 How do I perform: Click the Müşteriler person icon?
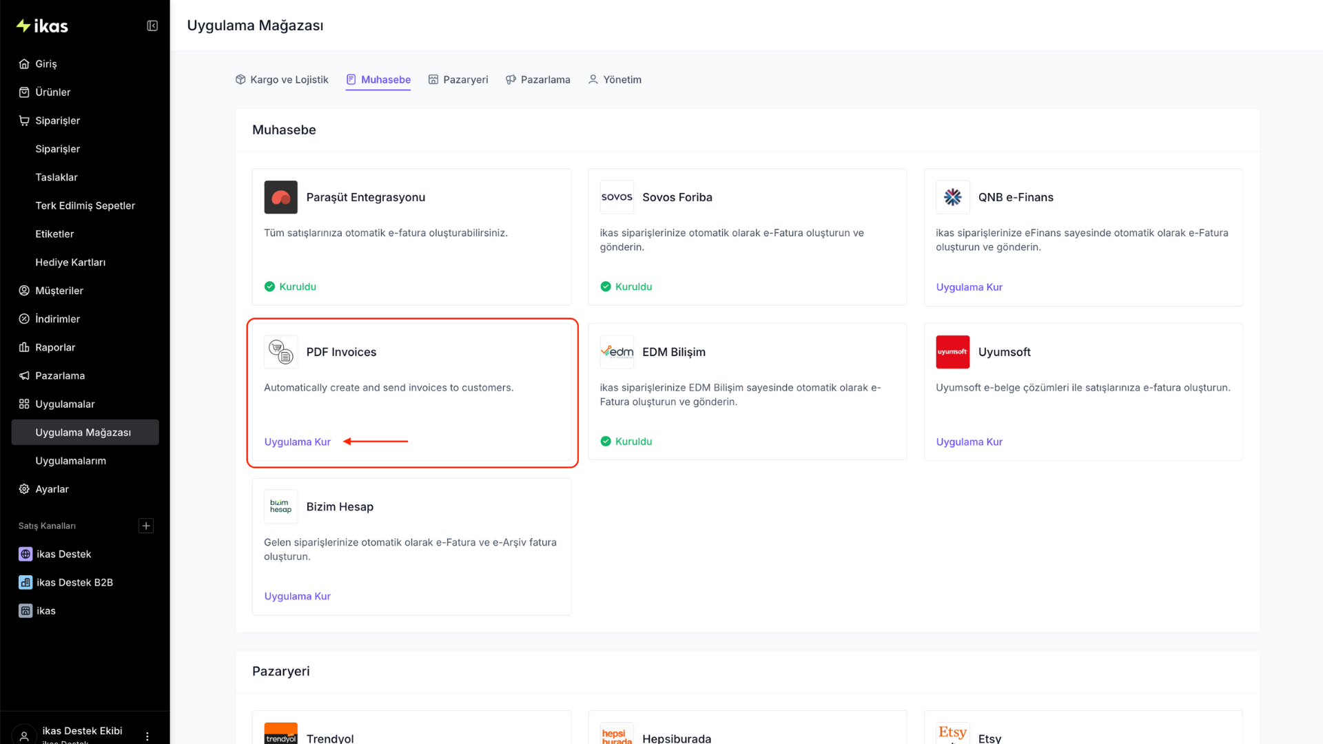(x=24, y=291)
